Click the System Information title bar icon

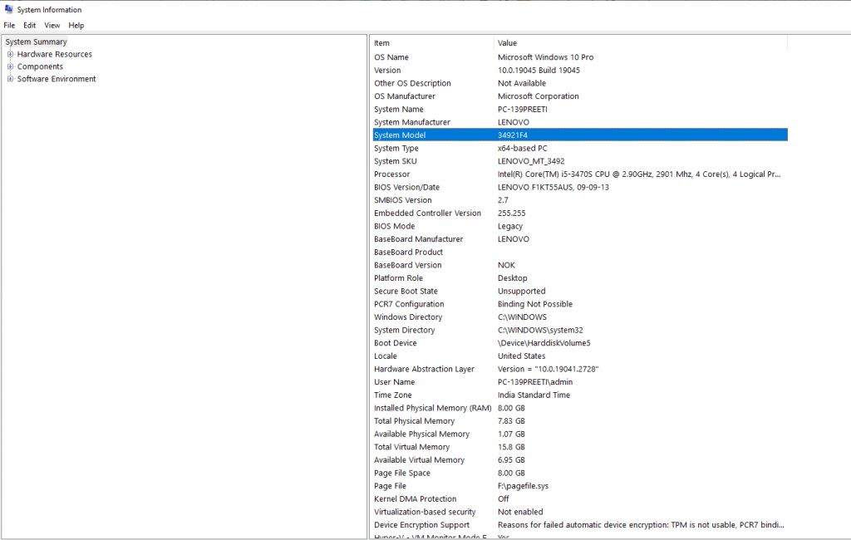[x=8, y=9]
